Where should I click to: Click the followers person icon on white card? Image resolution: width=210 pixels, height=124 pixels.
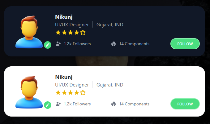tap(58, 104)
